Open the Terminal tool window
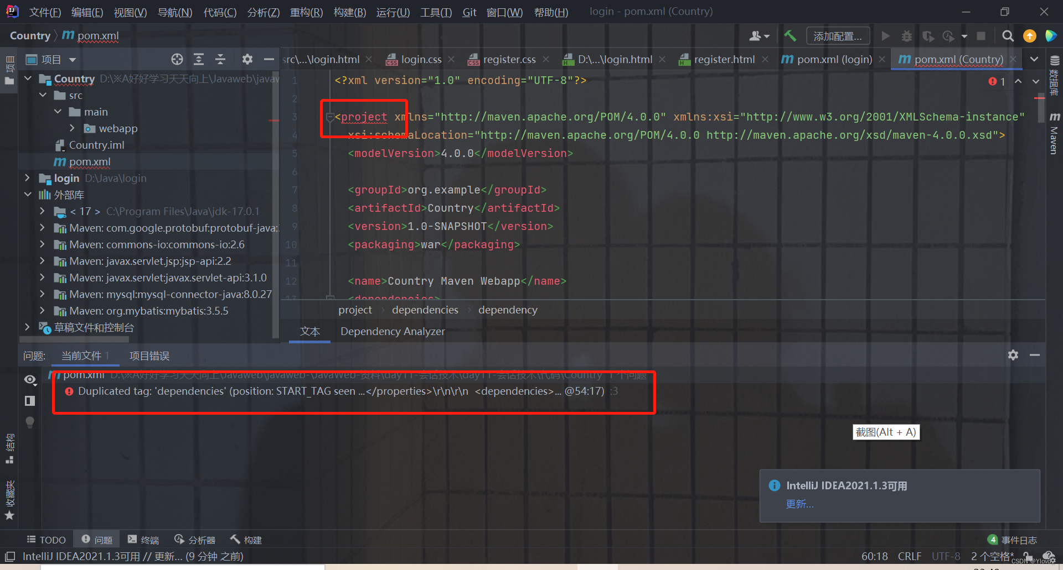 click(143, 540)
